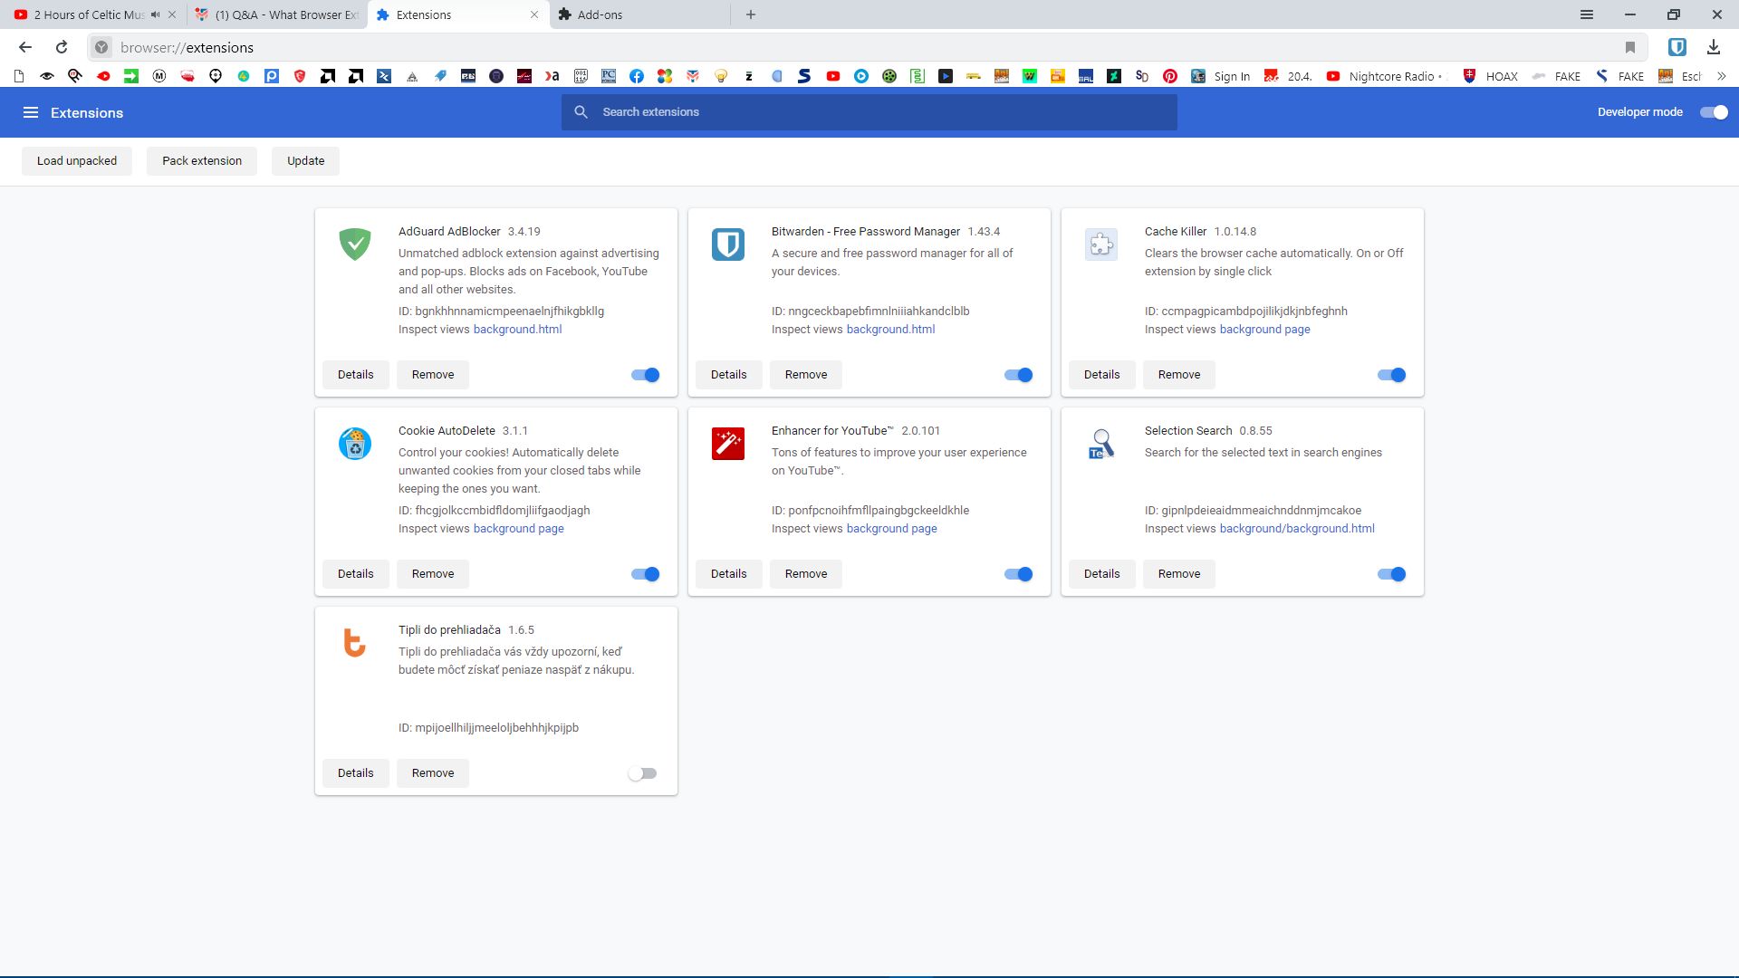Click the bookmark icon in address bar

[1630, 47]
